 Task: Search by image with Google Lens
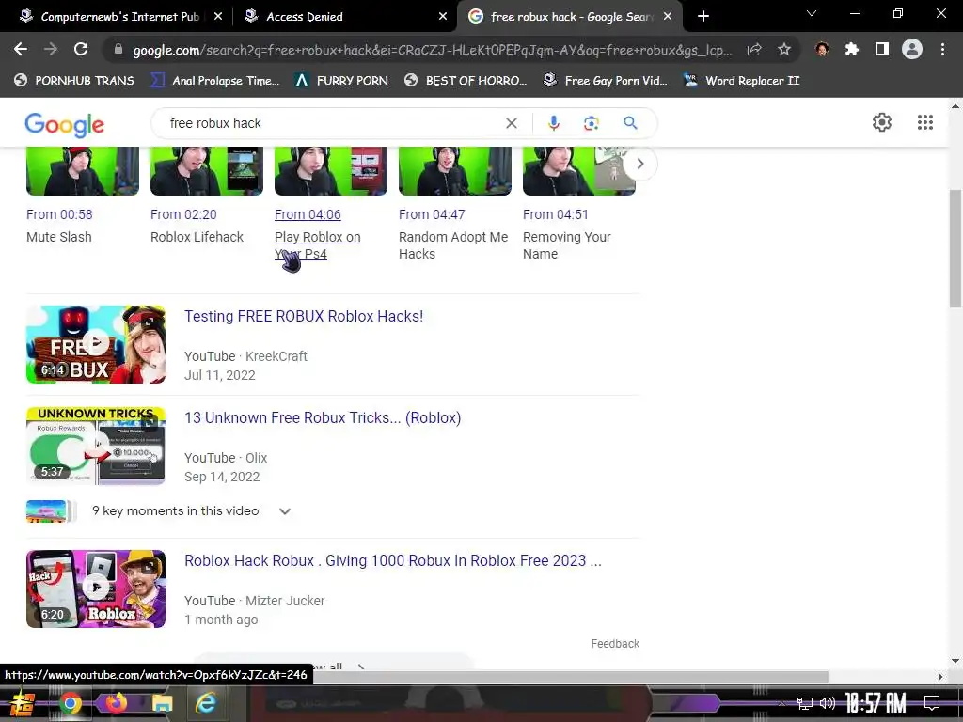tap(591, 123)
